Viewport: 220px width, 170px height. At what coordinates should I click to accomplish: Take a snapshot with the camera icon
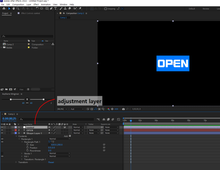pyautogui.click(x=123, y=109)
